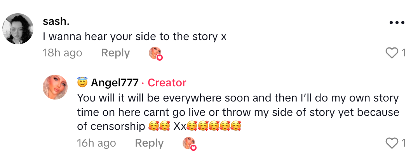Click the like count on Angel777's reply
Screen dimensions: 418x161
[x=404, y=143]
